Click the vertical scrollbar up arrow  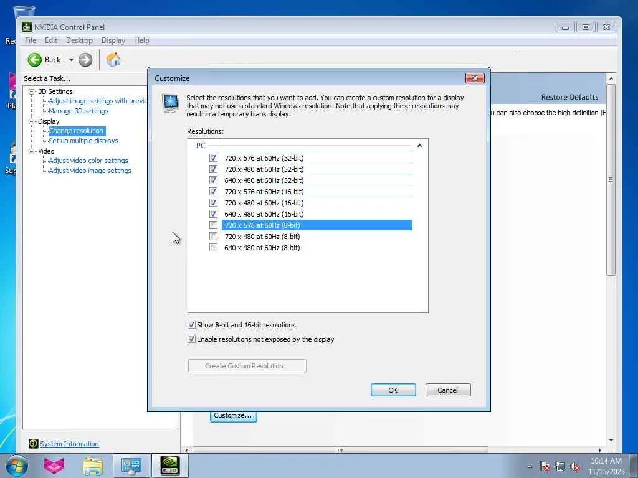pyautogui.click(x=611, y=78)
